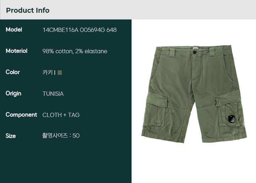Click the khaki color swatch square

tap(60, 72)
